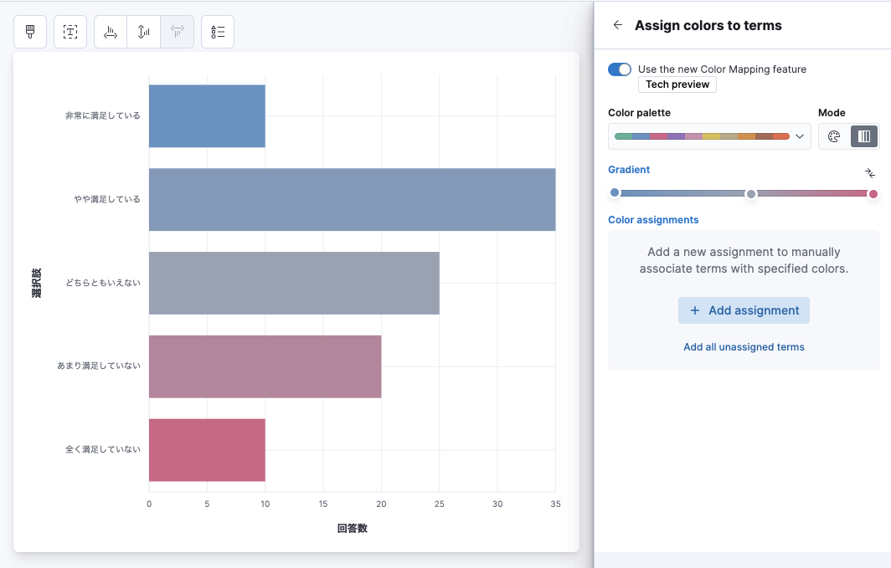891x568 pixels.
Task: Click the どちらともいえない axis label
Action: coord(103,283)
